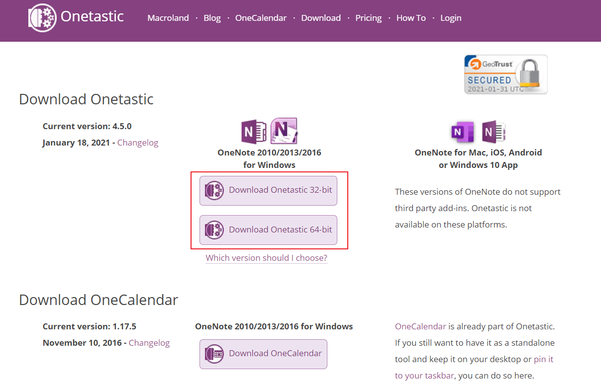Open the Onetastic Changelog link

click(138, 143)
